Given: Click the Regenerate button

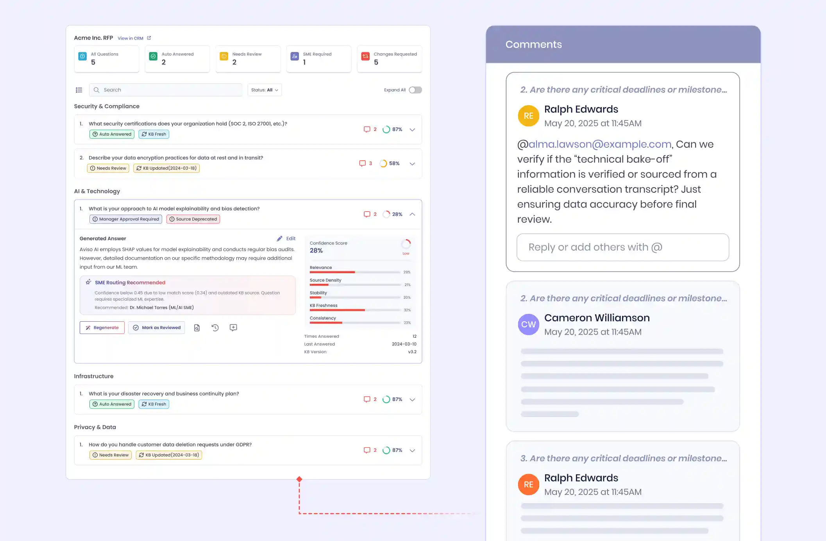Looking at the screenshot, I should coord(102,328).
